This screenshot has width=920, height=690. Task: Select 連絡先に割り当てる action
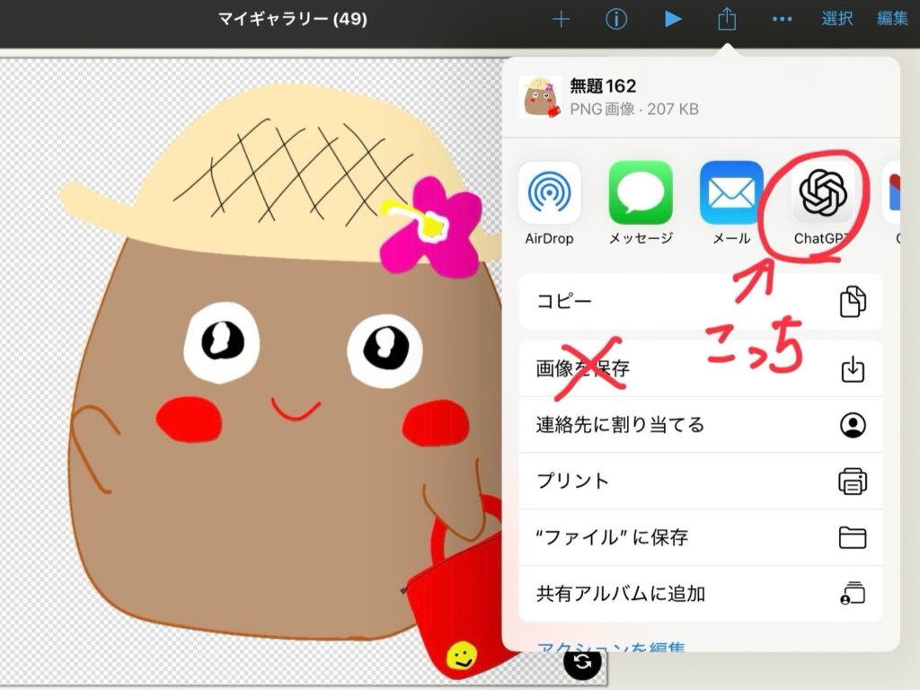[701, 425]
